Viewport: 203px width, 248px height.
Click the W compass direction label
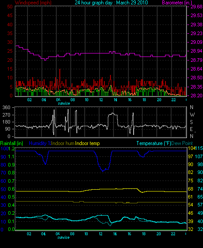coord(192,114)
